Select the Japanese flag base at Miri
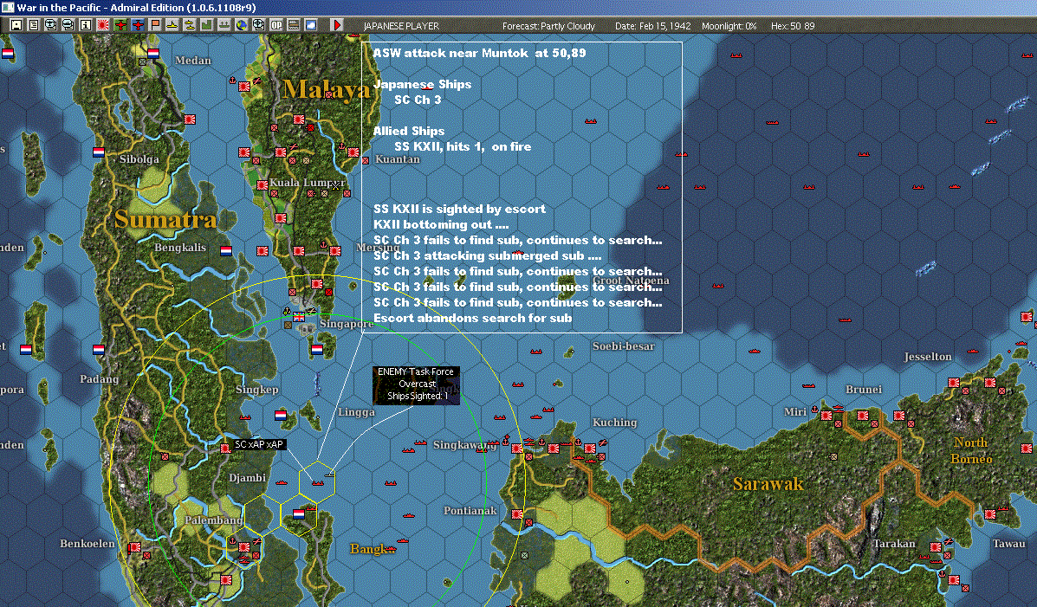The height and width of the screenshot is (607, 1037). (826, 416)
